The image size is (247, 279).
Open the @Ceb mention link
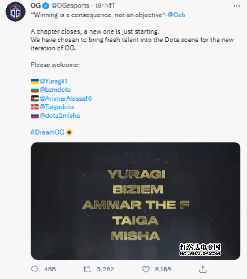(176, 15)
